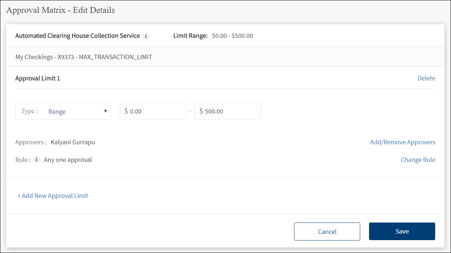Delete Approval Limit 1
Screen dimensions: 451x253
click(x=426, y=78)
